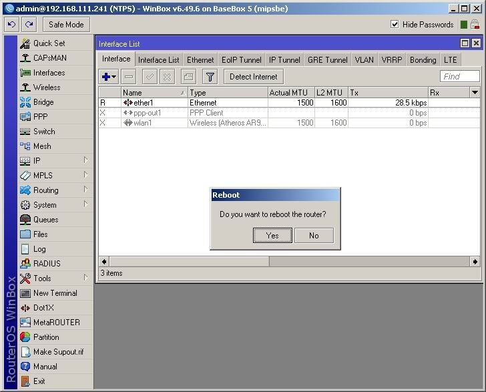Open the Add interface dropdown (plus)
Viewport: 486px width, 392px height.
pos(109,77)
